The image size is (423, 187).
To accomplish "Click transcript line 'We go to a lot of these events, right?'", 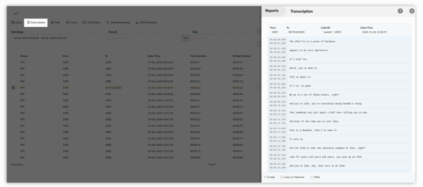I will pos(314,95).
